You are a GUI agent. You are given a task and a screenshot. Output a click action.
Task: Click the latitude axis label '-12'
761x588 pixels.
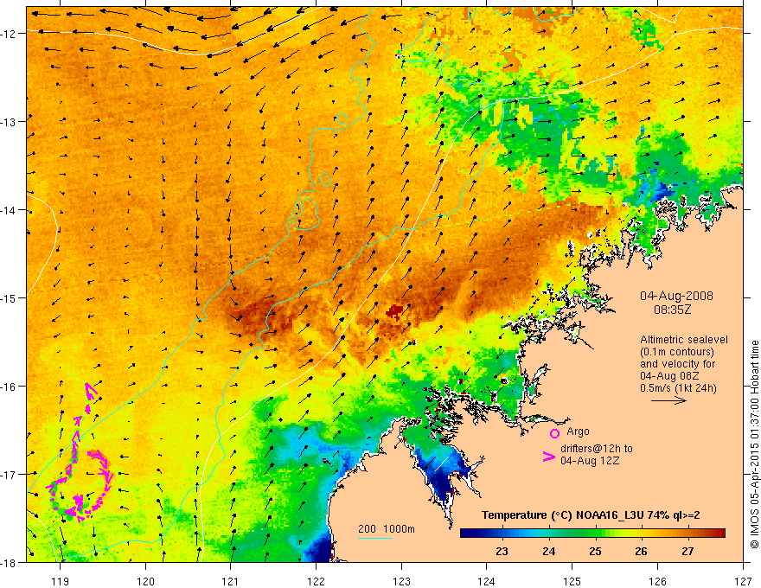[x=10, y=34]
